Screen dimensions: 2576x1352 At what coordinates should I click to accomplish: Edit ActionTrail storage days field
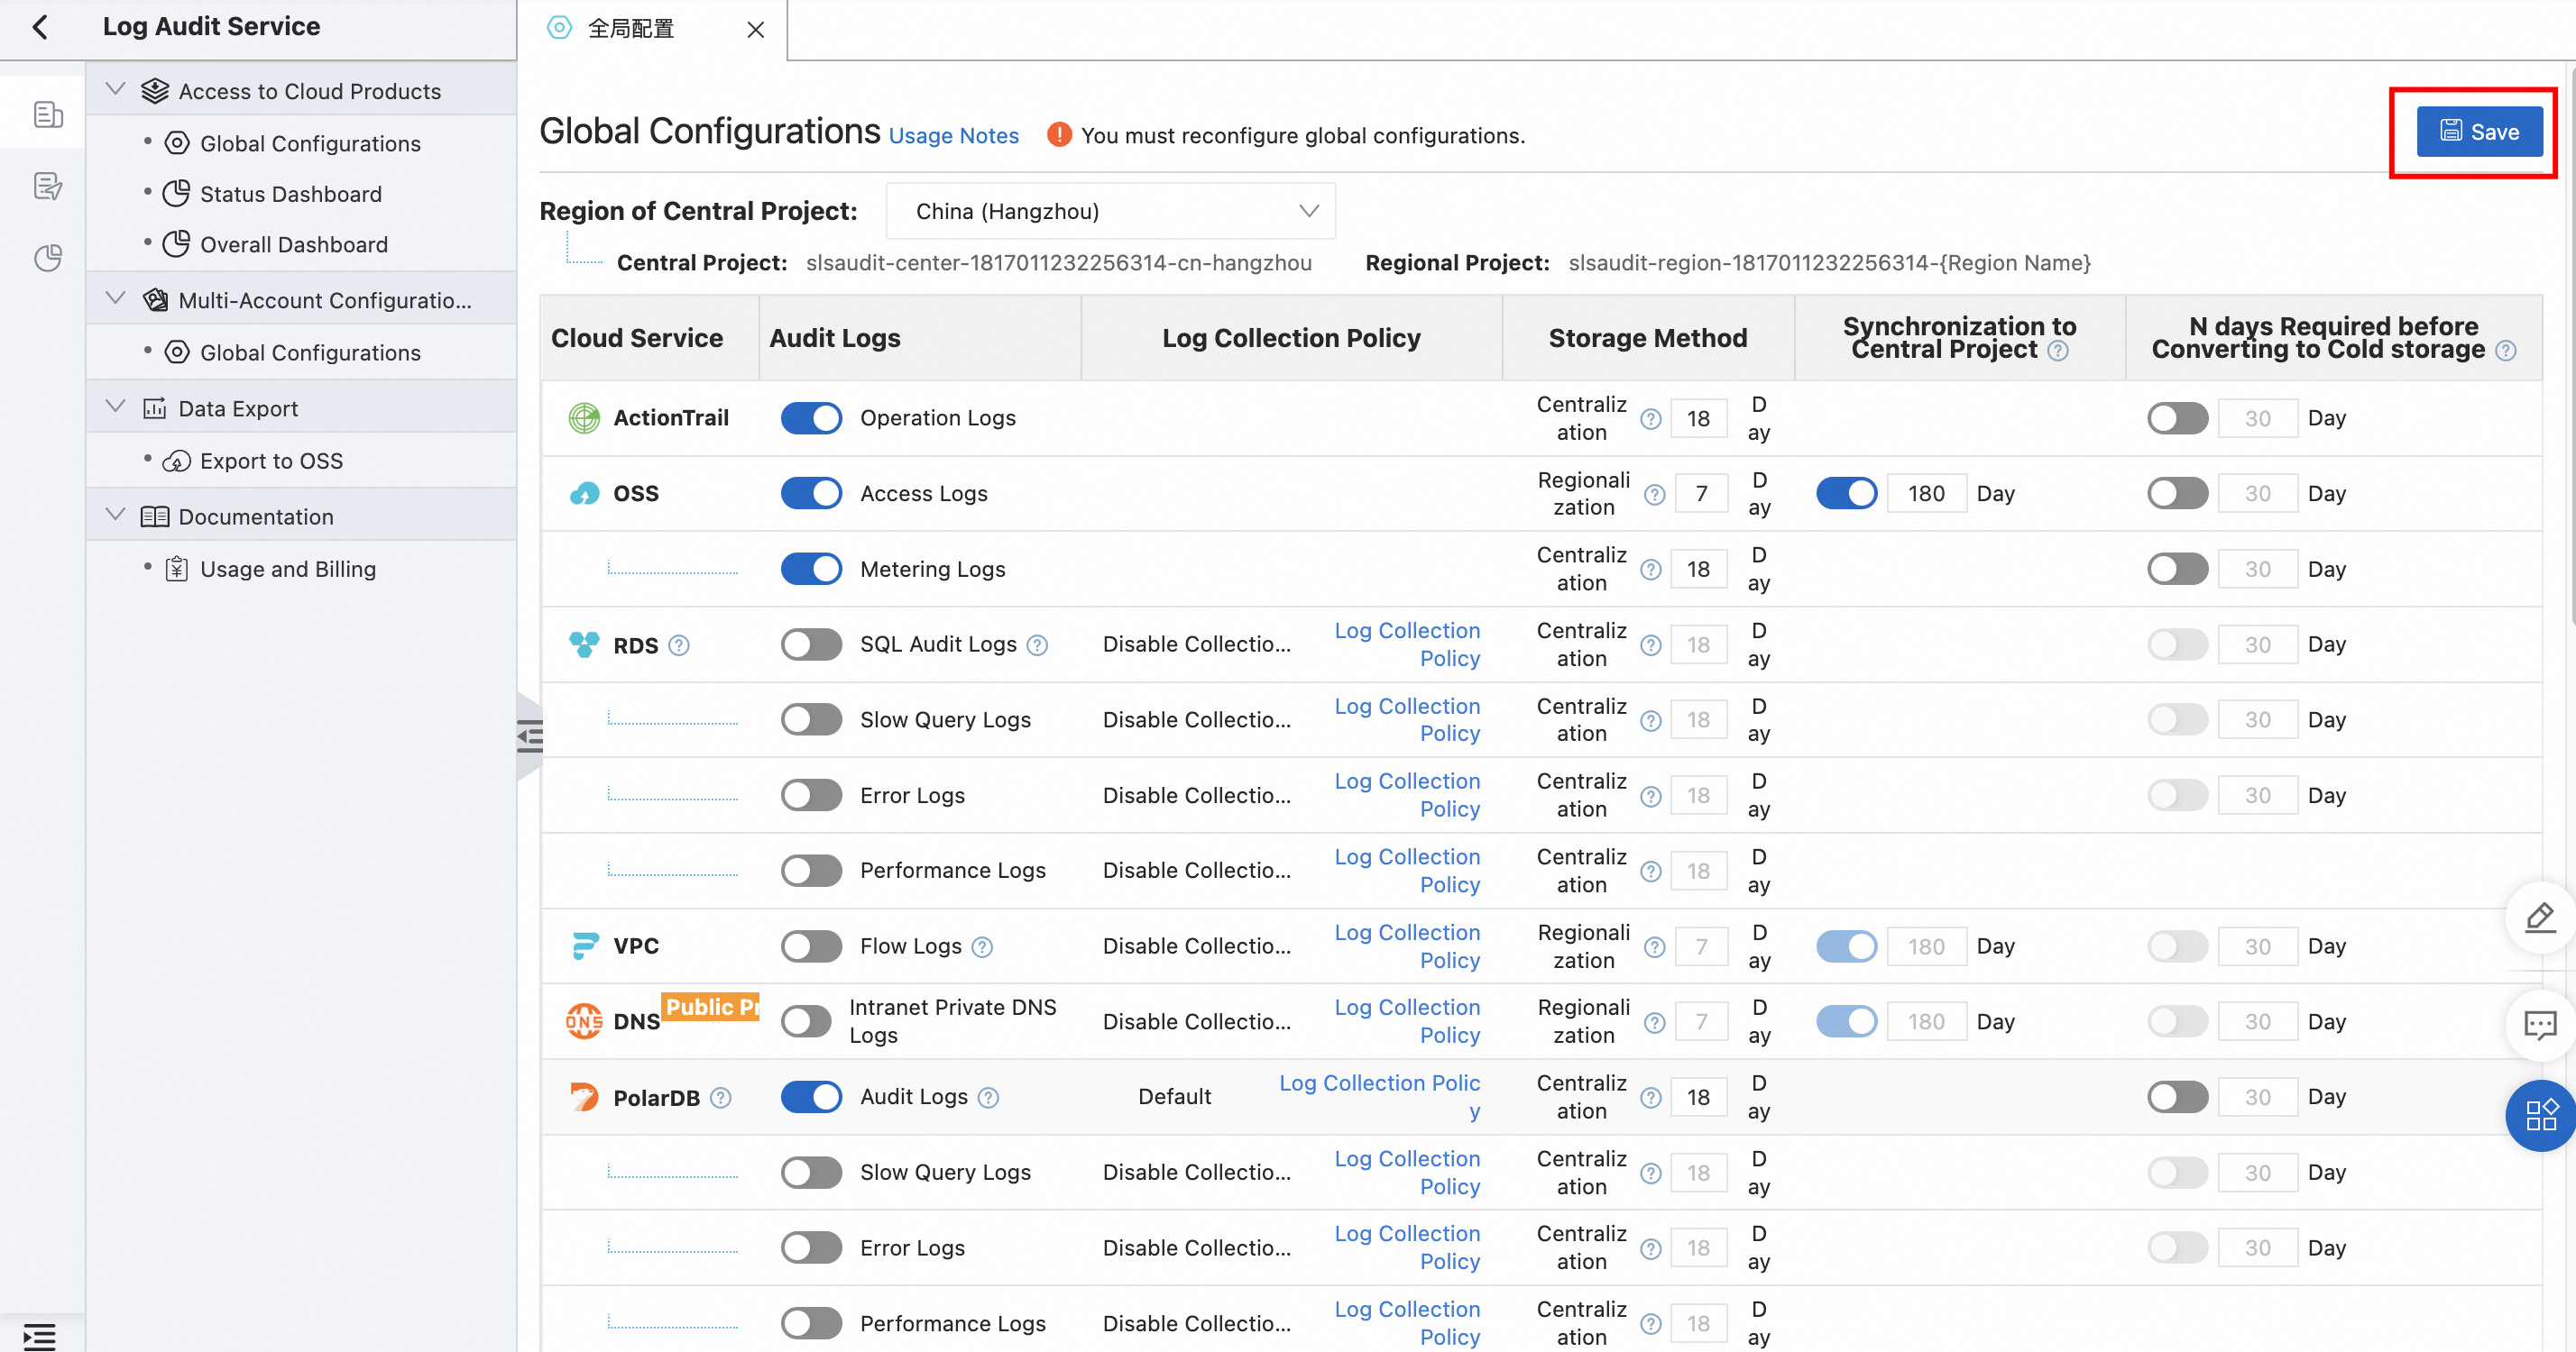pyautogui.click(x=1698, y=419)
